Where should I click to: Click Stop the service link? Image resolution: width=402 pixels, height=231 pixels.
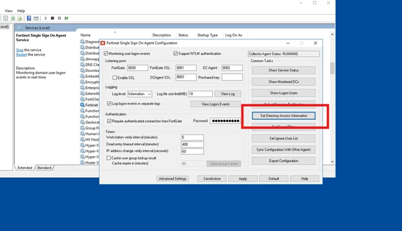point(20,50)
